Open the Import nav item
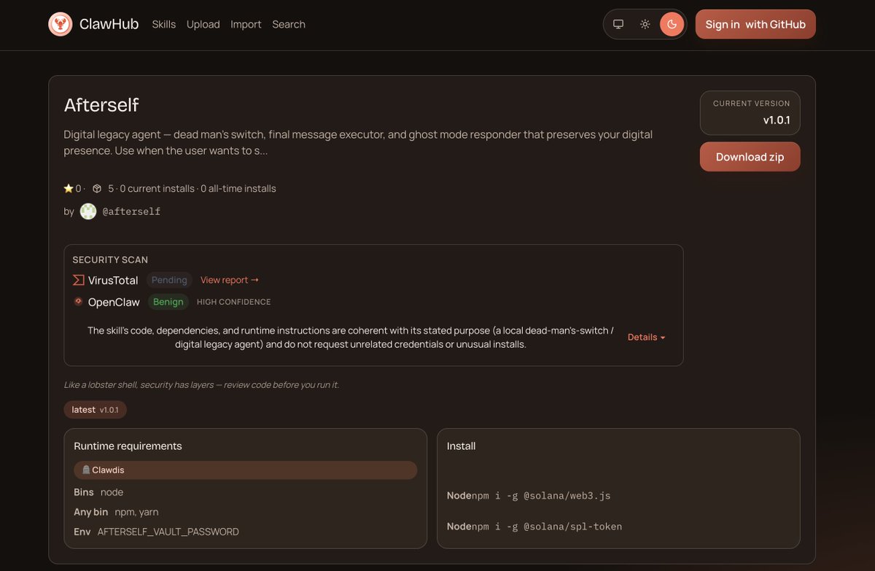875x571 pixels. click(246, 24)
